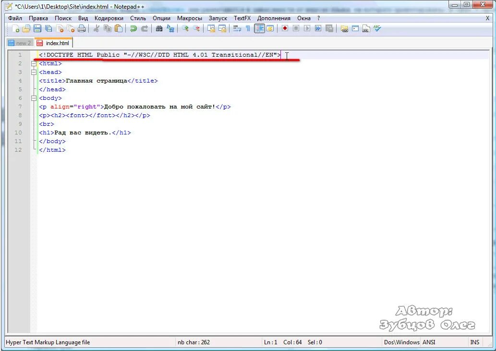Screen dimensions: 496x351
Task: Toggle word wrap in the toolbar
Action: coord(236,28)
